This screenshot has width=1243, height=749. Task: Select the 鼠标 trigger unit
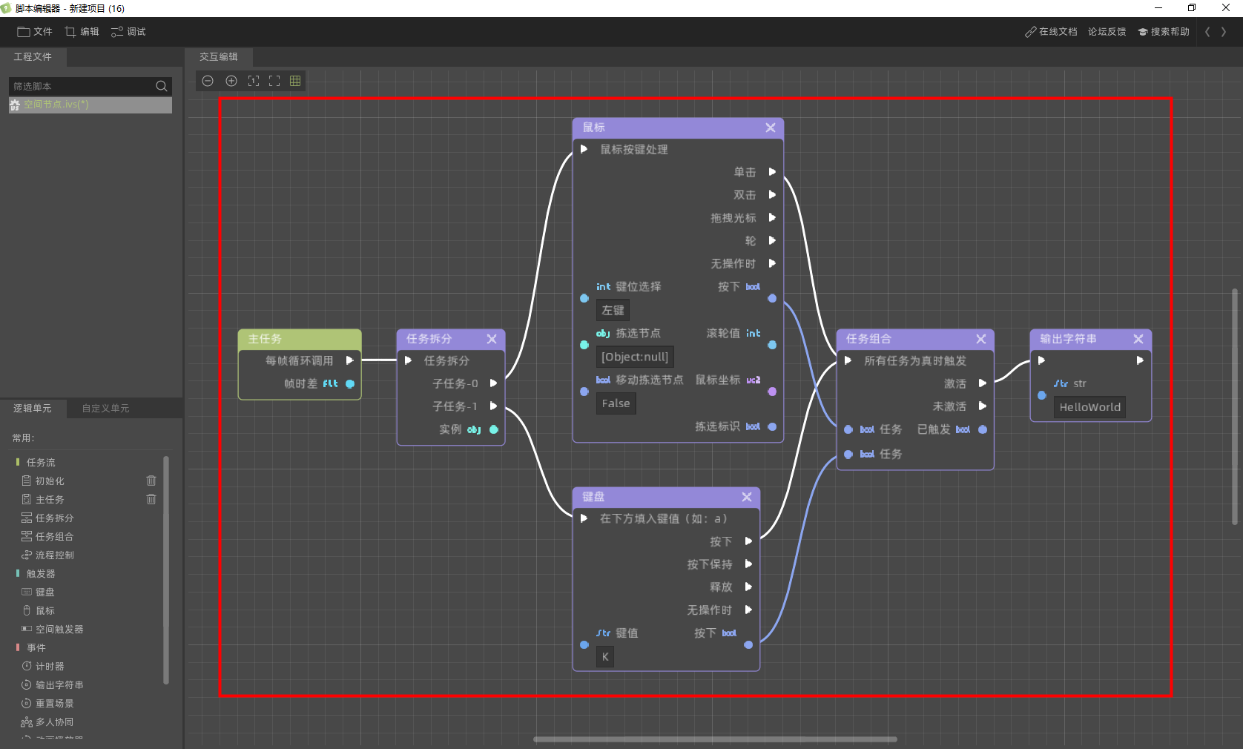38,610
